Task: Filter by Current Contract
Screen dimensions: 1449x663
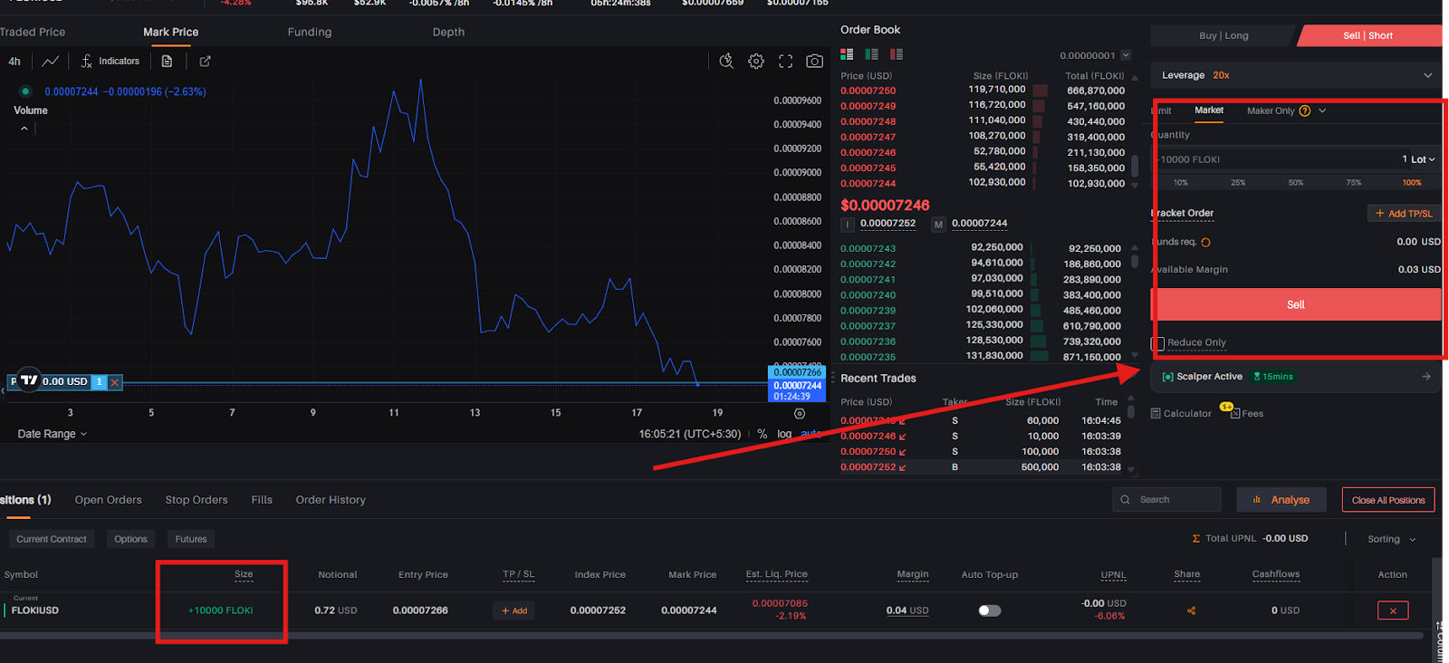Action: 52,539
